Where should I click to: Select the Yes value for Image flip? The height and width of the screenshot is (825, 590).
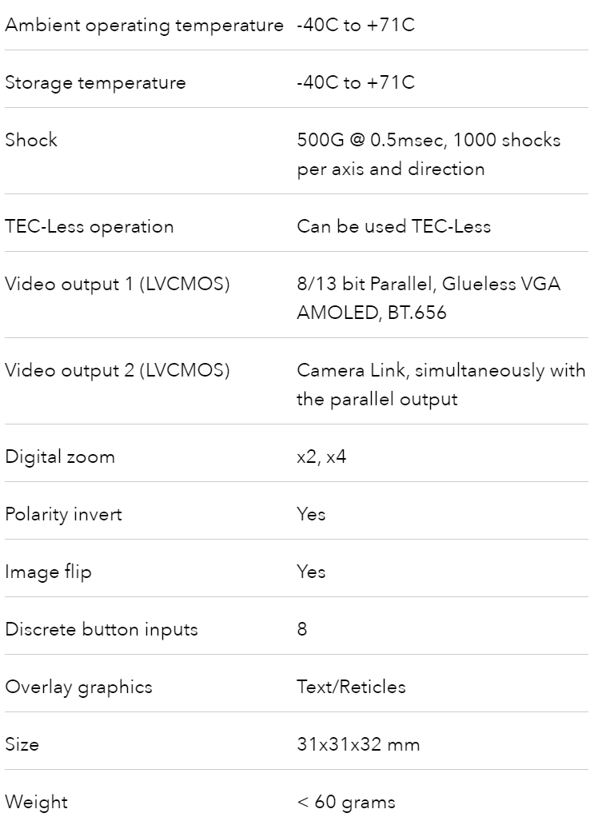[311, 572]
